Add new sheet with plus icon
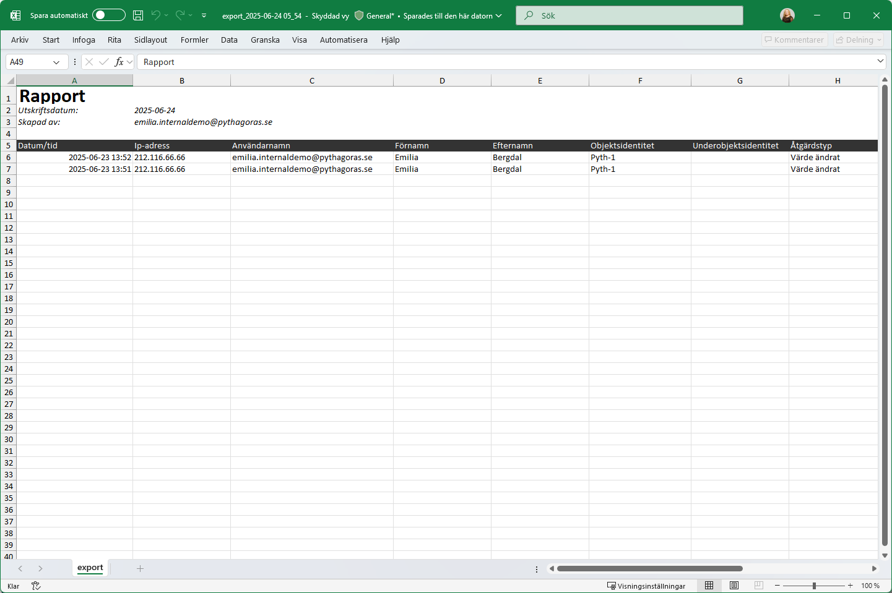The image size is (892, 593). coord(140,568)
